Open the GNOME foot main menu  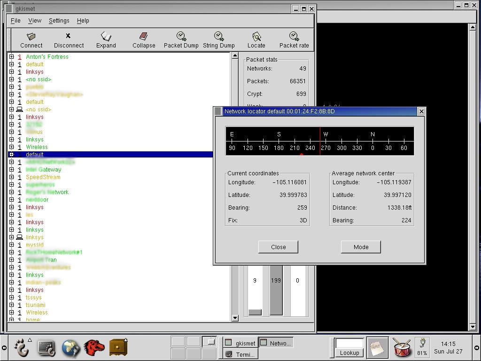tap(21, 347)
